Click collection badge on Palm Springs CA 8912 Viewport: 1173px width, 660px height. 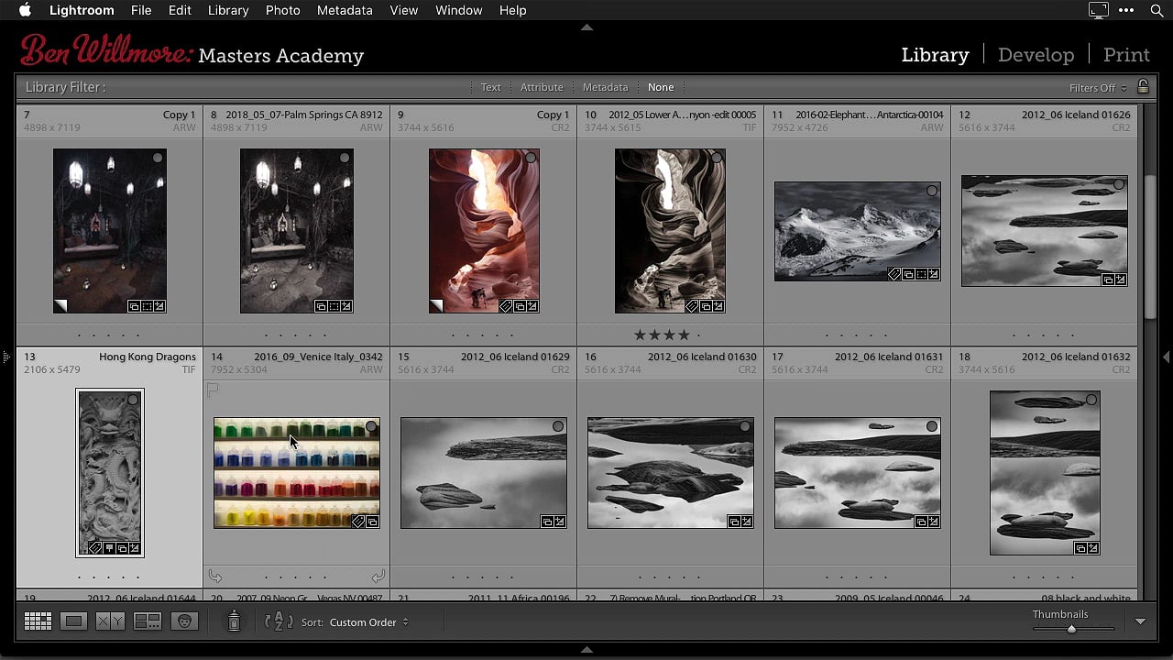pos(321,306)
